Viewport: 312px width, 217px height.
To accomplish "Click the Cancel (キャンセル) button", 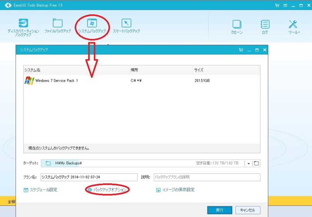I will coord(248,210).
